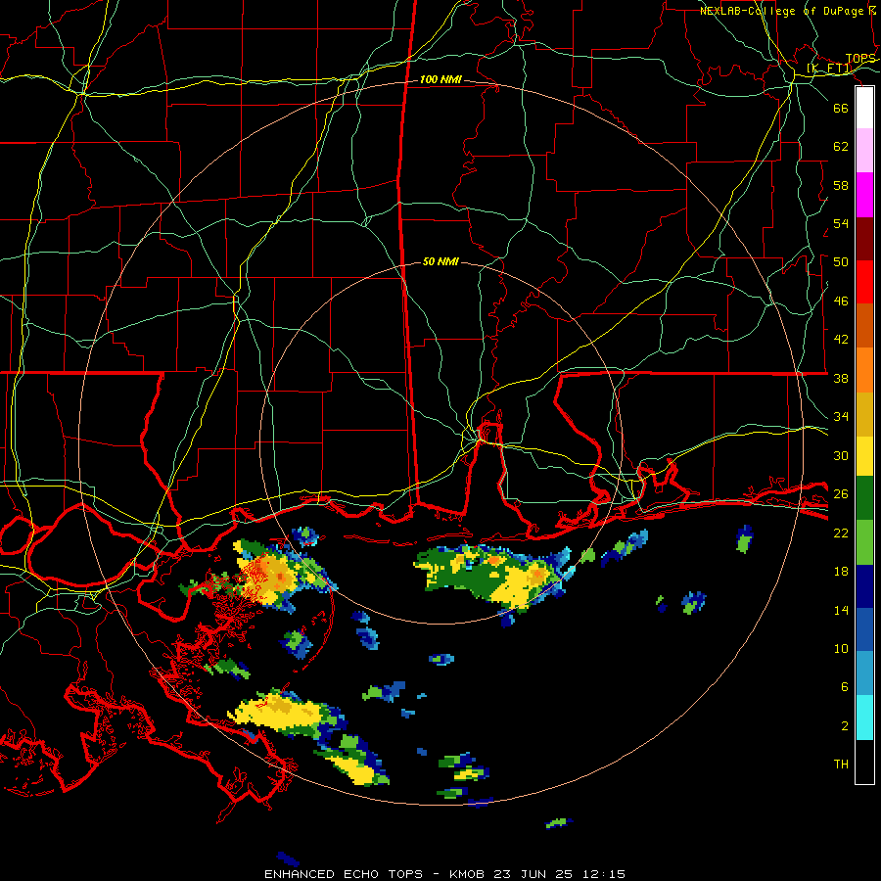This screenshot has height=881, width=881.
Task: Select the 62 scale label
Action: (x=841, y=147)
